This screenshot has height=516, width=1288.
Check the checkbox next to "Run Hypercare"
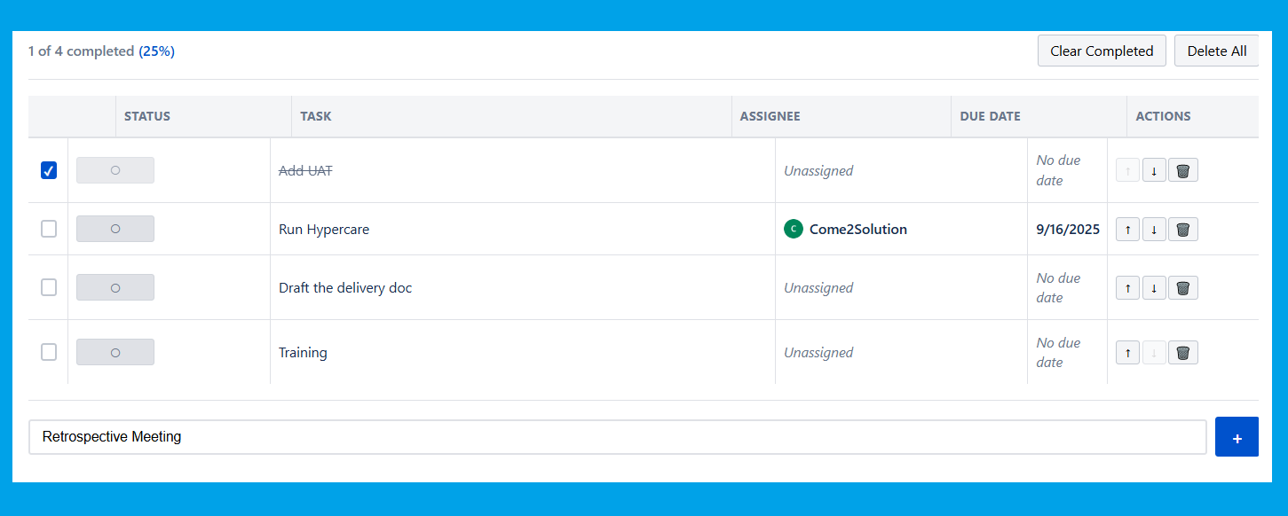click(49, 229)
